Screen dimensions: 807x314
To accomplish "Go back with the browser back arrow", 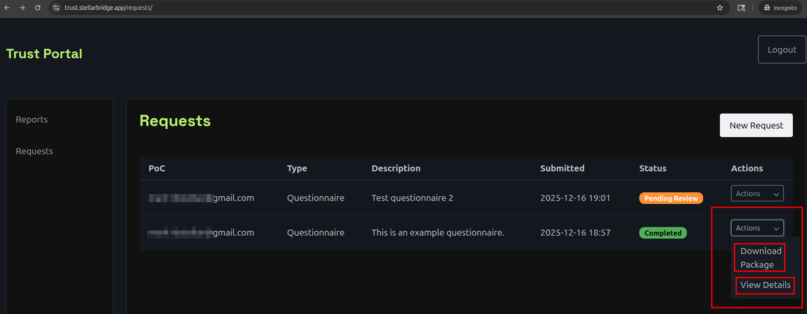I will [x=7, y=8].
